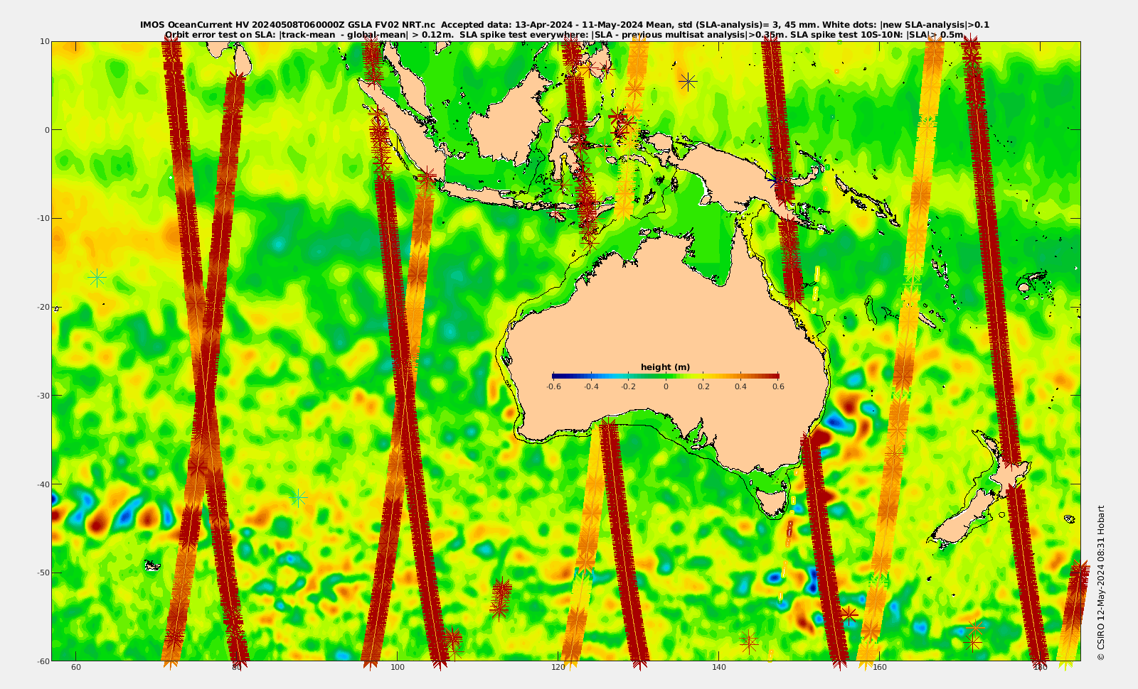Click "SLA spike test 10S-10N" text
Image resolution: width=1138 pixels, height=689 pixels.
(846, 34)
